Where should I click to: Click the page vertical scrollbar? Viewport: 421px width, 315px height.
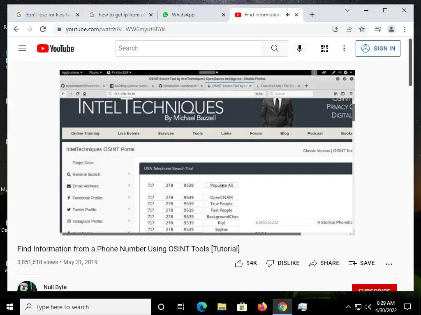coord(410,62)
